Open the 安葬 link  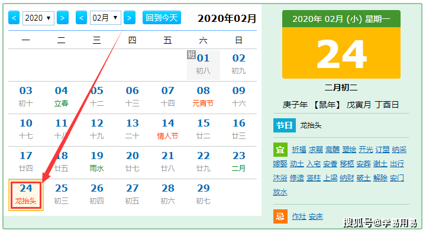364,164
